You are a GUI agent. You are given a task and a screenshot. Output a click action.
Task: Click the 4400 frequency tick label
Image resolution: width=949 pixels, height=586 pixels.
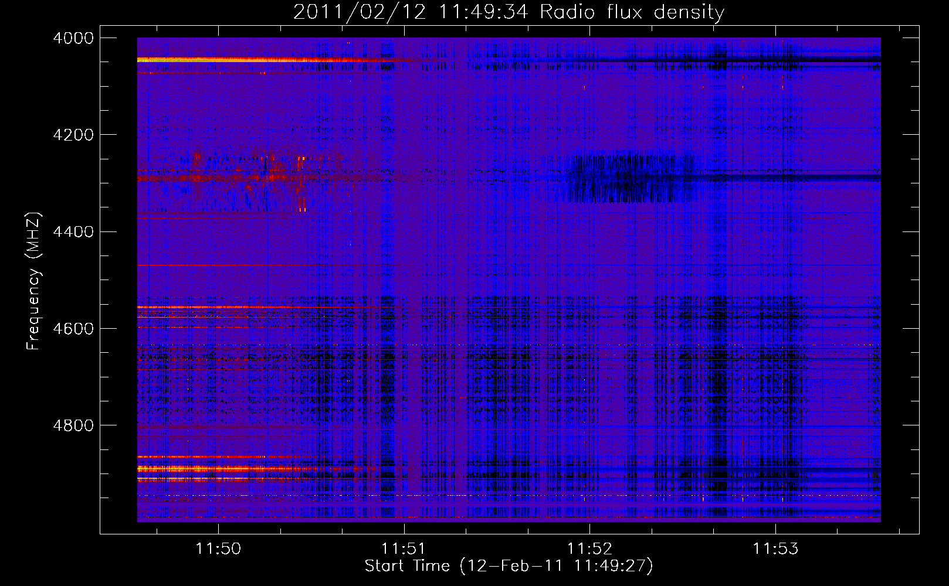pos(73,231)
